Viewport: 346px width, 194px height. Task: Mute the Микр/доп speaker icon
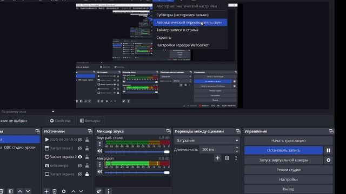coord(99,171)
